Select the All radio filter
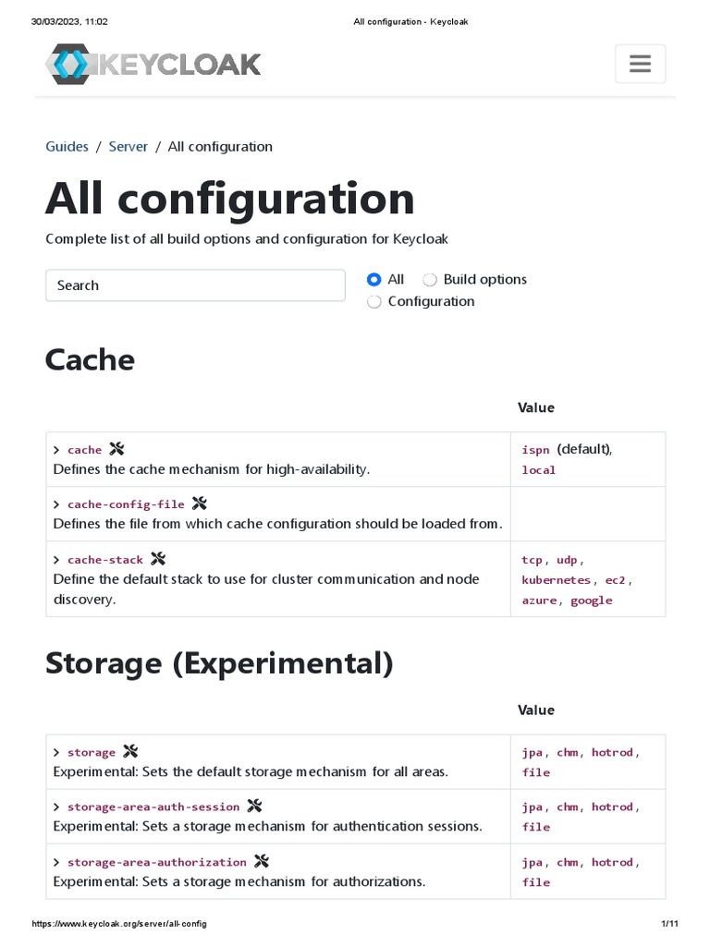 coord(374,280)
